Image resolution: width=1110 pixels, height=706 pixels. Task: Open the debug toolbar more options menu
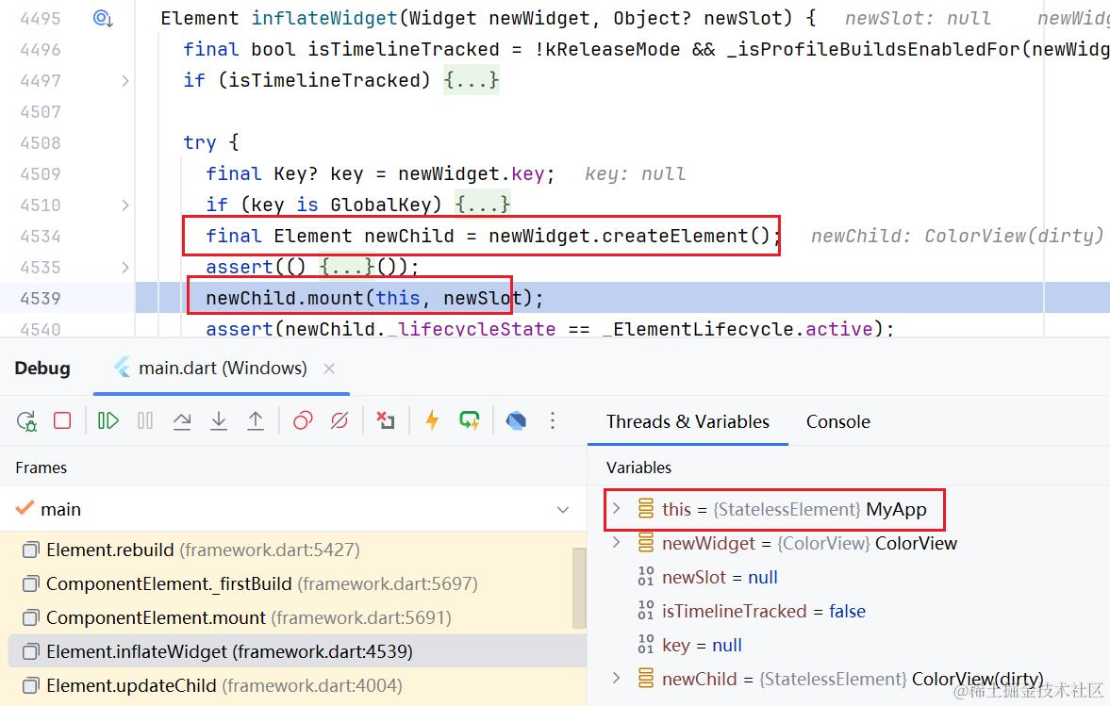click(x=553, y=421)
